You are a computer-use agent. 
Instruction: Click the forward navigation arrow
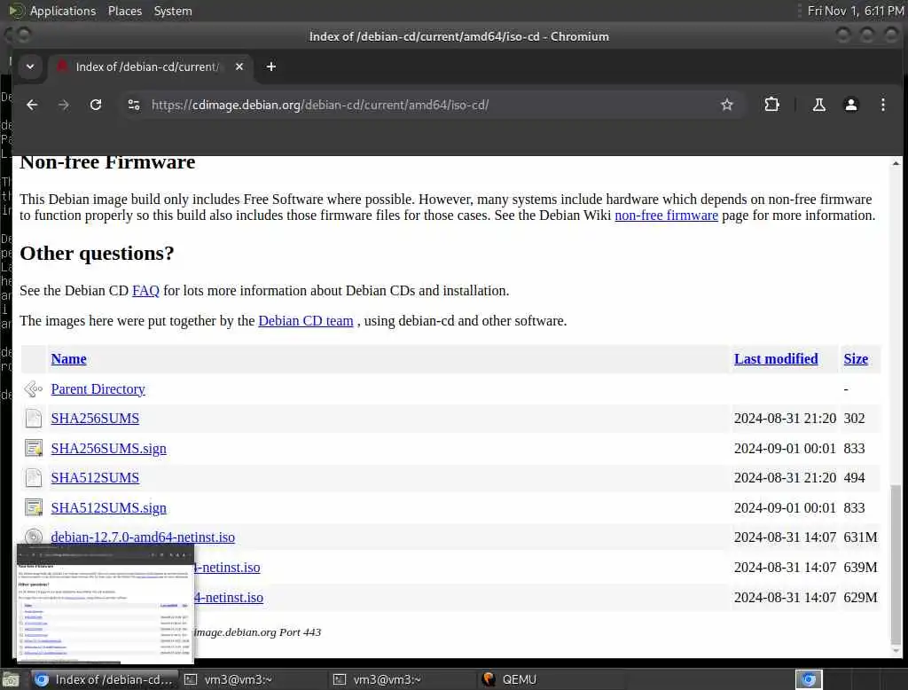(x=64, y=105)
